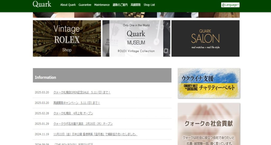Image resolution: width=271 pixels, height=145 pixels.
Task: Open 高額買取キャンペーン 5.11 news link
Action: (77, 103)
